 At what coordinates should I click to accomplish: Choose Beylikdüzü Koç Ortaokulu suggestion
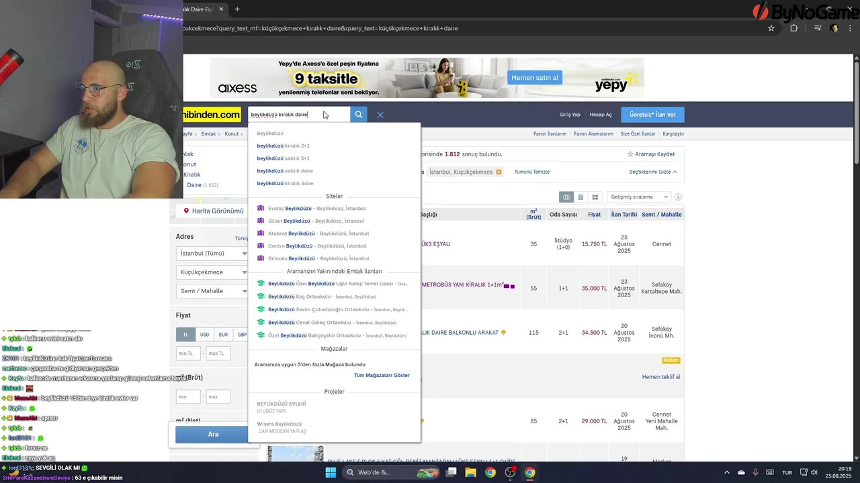coord(334,297)
